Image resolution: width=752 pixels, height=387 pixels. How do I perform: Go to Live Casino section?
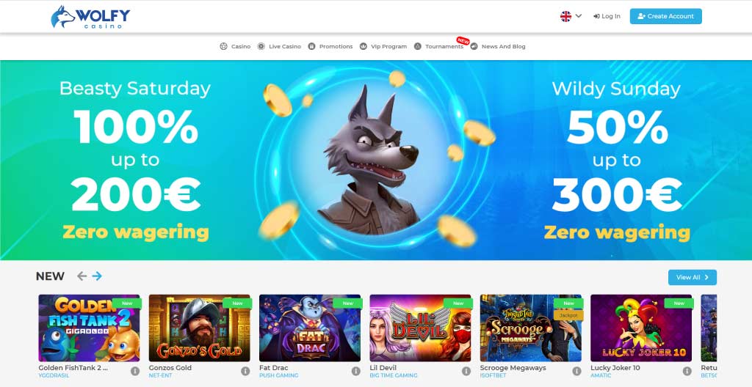pos(279,46)
